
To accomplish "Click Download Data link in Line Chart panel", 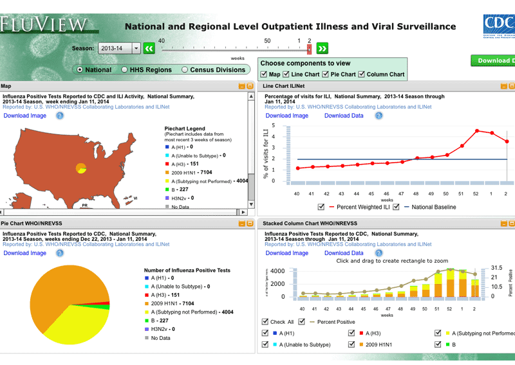I will coord(344,116).
